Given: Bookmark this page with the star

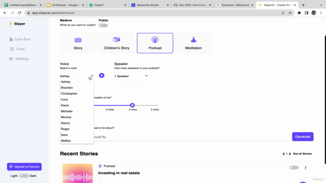Looking at the screenshot, I should [x=290, y=13].
